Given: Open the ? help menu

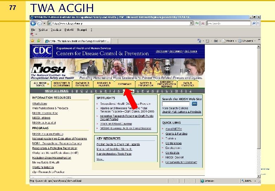Looking at the screenshot, I should tap(91, 30).
